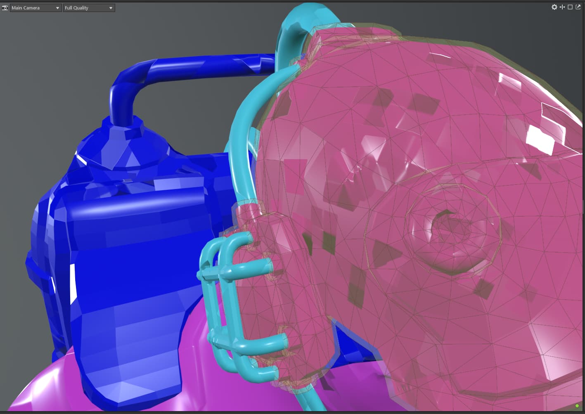
Task: Click the cyan face guard bars
Action: point(223,289)
